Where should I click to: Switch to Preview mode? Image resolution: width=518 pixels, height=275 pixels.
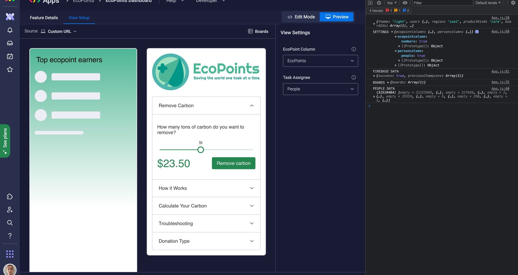point(337,17)
